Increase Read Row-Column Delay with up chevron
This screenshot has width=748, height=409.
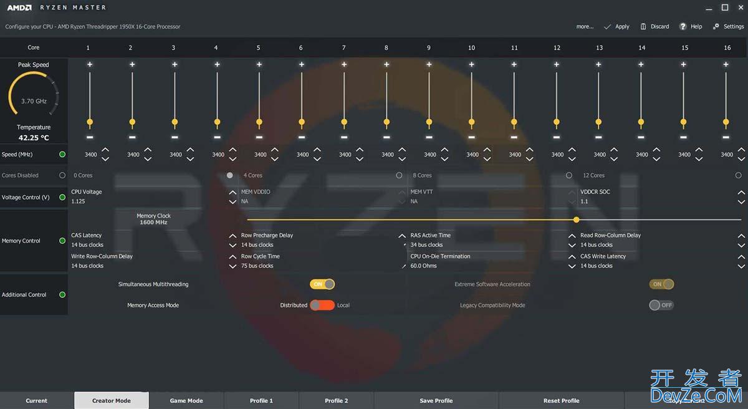(x=741, y=236)
